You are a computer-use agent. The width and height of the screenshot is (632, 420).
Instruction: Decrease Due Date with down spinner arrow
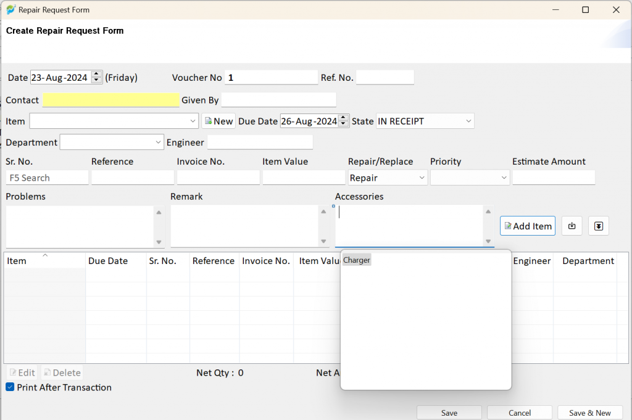[x=343, y=124]
